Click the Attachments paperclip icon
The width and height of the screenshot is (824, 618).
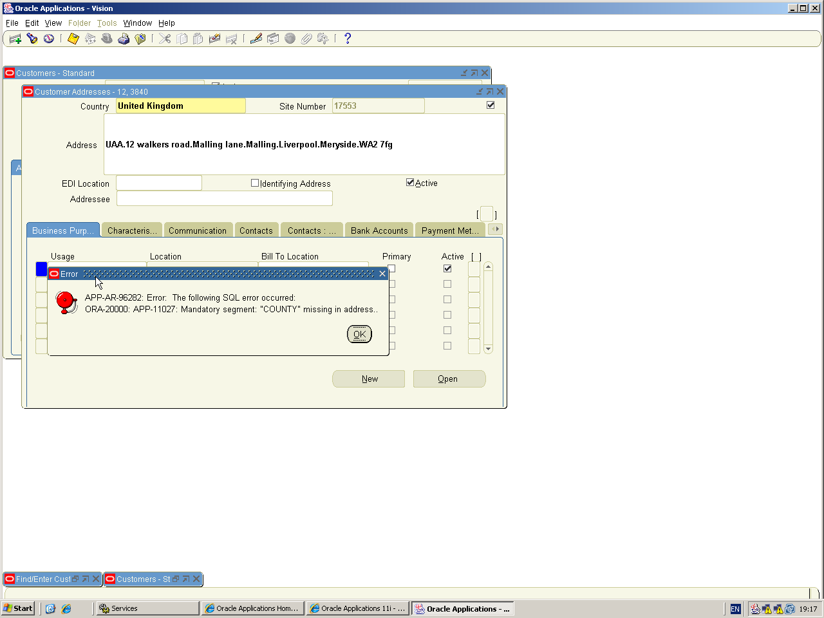click(x=306, y=39)
